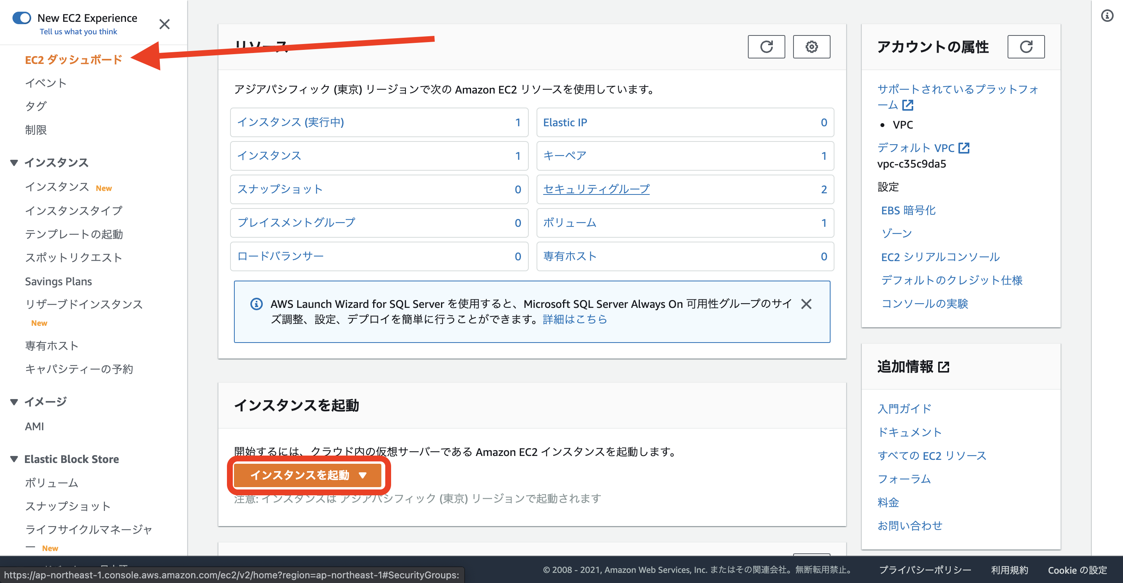Screen dimensions: 1123x583
Task: Click Tell us what you think link
Action: (78, 32)
